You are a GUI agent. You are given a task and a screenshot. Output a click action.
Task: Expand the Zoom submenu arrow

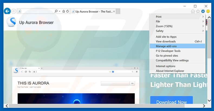point(203,26)
